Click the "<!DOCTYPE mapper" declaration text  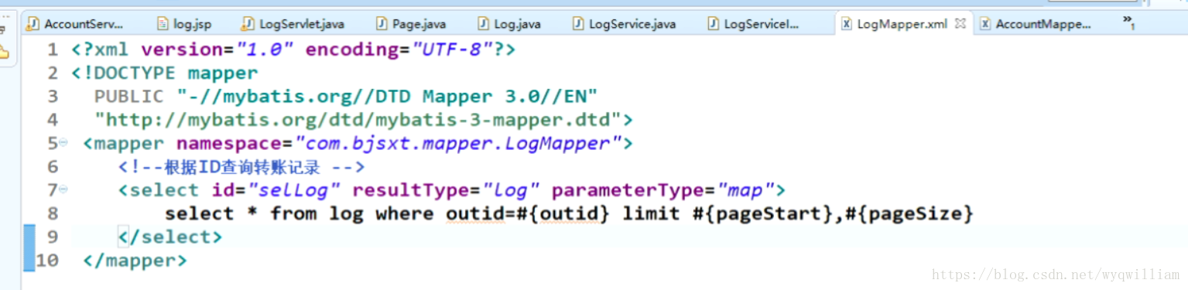click(164, 73)
